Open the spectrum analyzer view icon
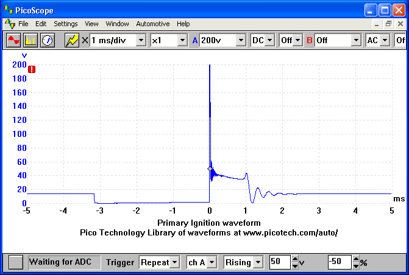The image size is (409, 275). (x=30, y=40)
